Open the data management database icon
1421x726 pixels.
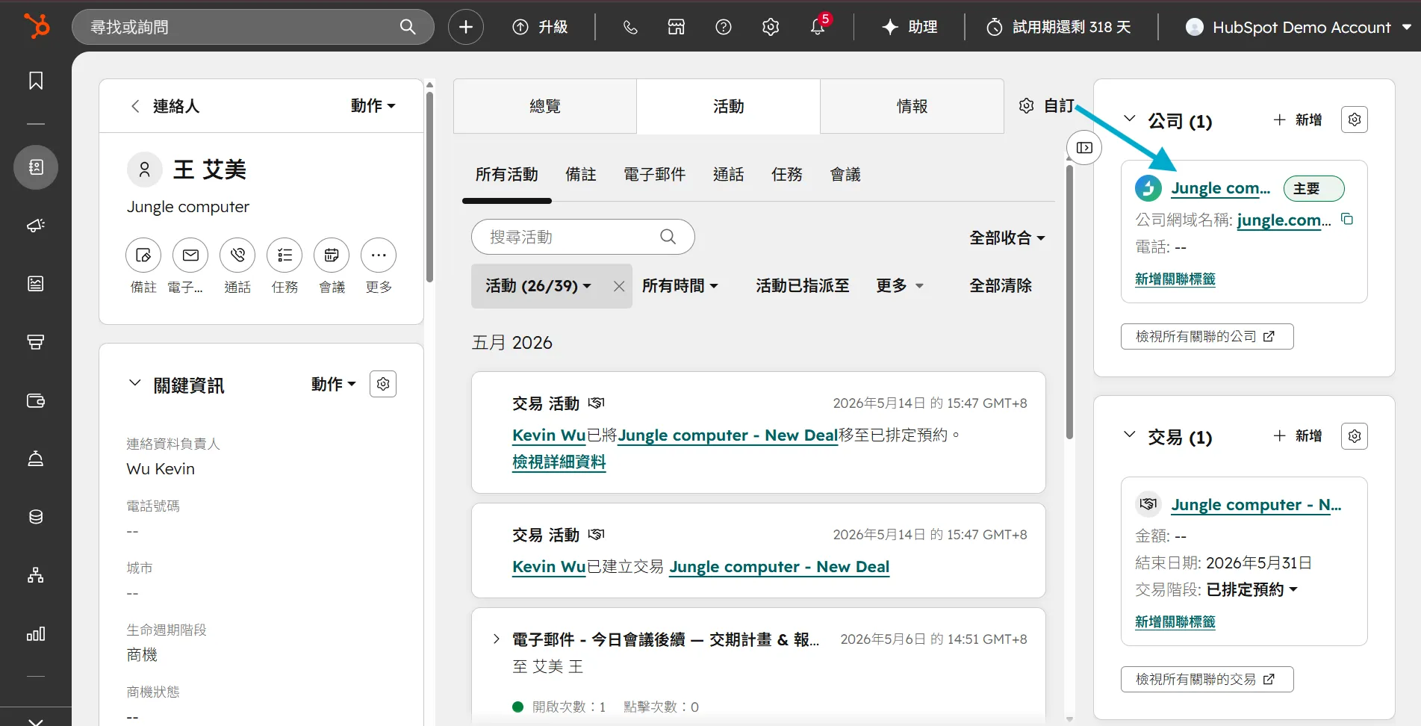tap(36, 517)
